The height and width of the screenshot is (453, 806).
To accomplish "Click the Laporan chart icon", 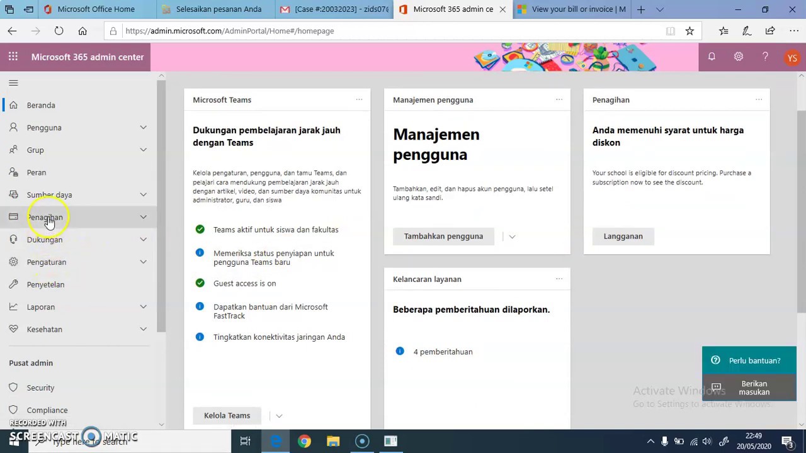I will (13, 306).
